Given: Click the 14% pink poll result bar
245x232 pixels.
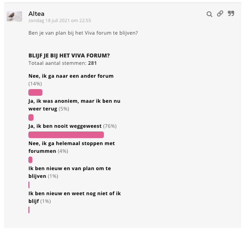Looking at the screenshot, I should [35, 92].
